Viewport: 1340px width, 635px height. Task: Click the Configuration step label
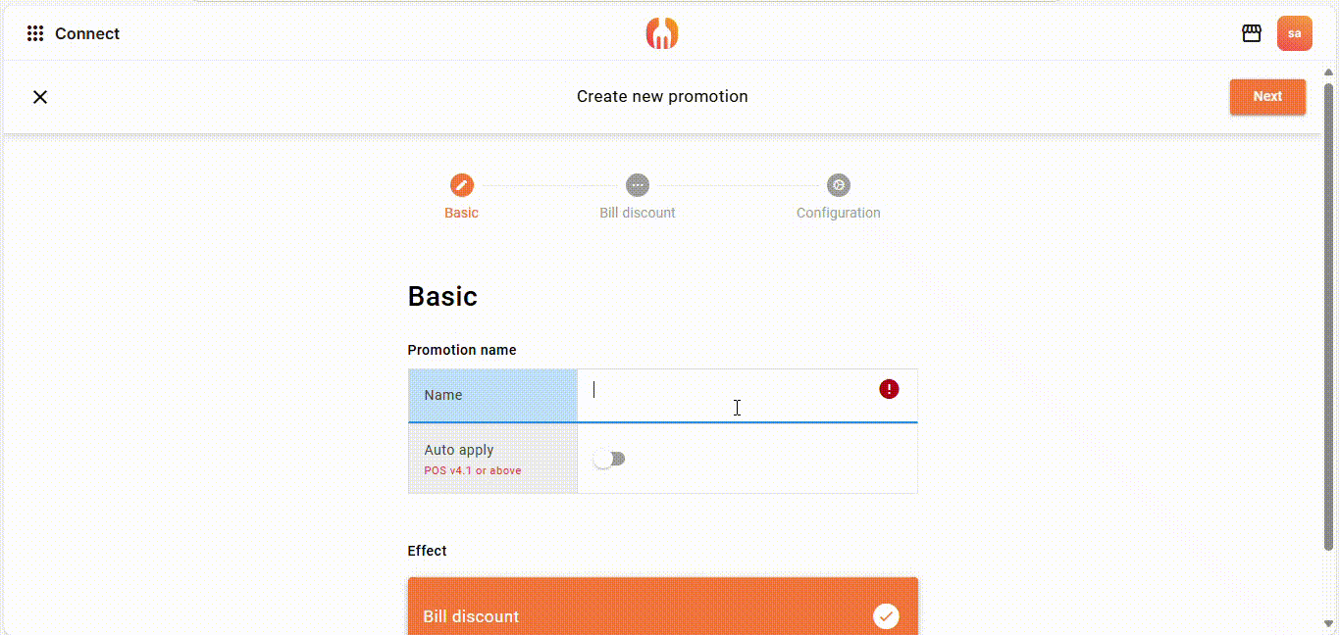click(x=838, y=213)
